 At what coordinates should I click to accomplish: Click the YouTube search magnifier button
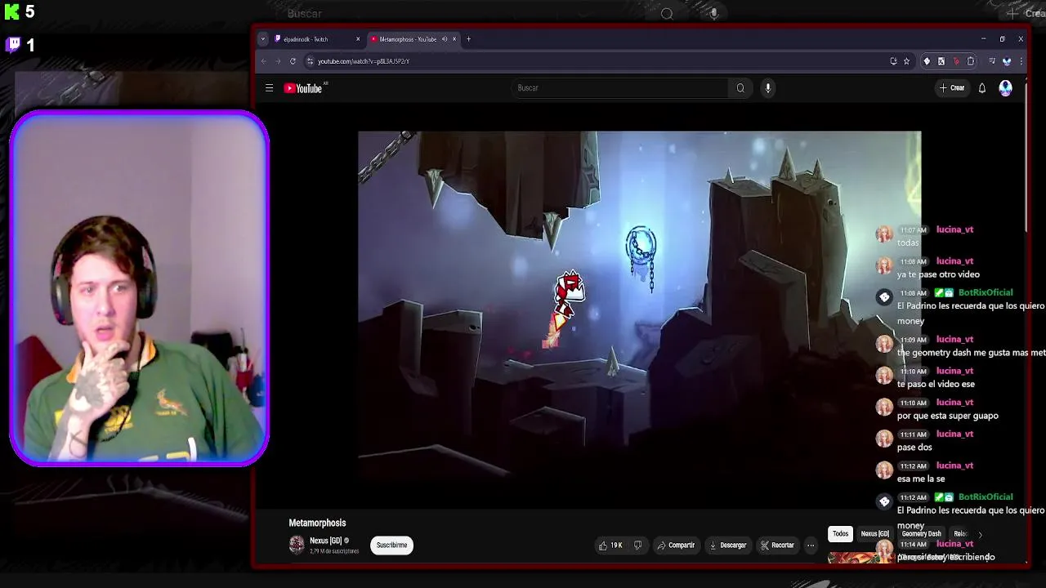point(740,88)
